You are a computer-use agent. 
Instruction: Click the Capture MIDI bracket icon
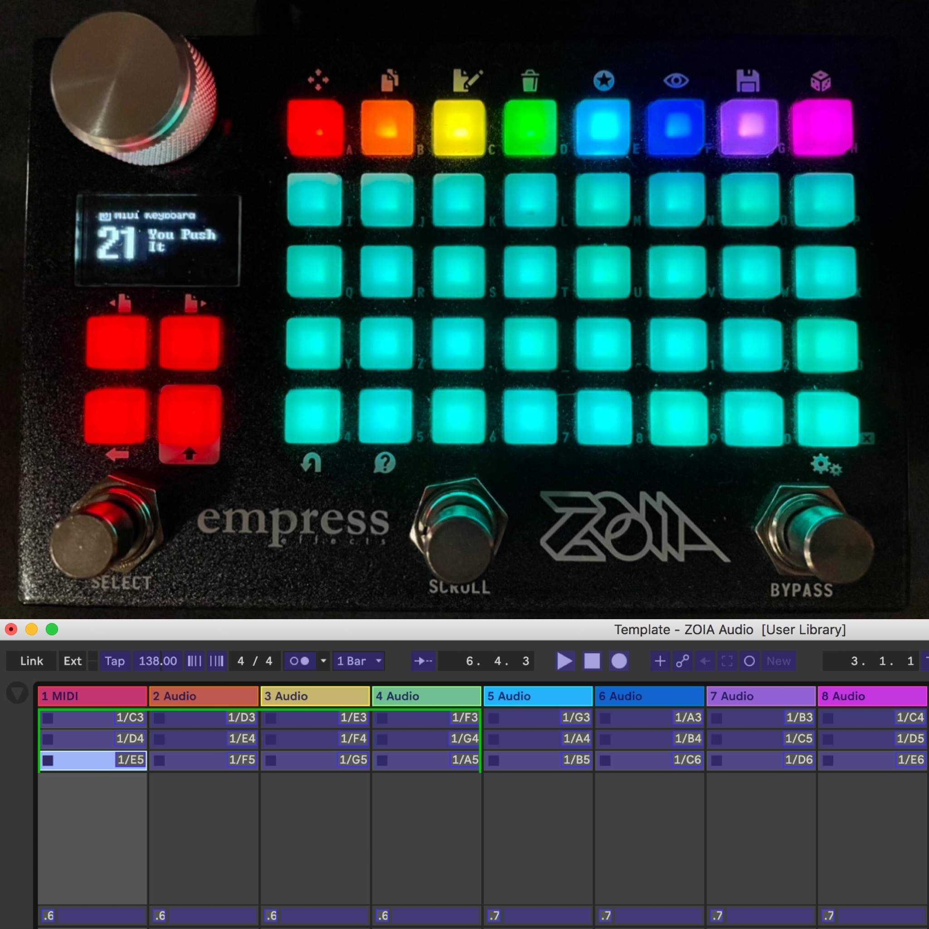click(x=727, y=660)
